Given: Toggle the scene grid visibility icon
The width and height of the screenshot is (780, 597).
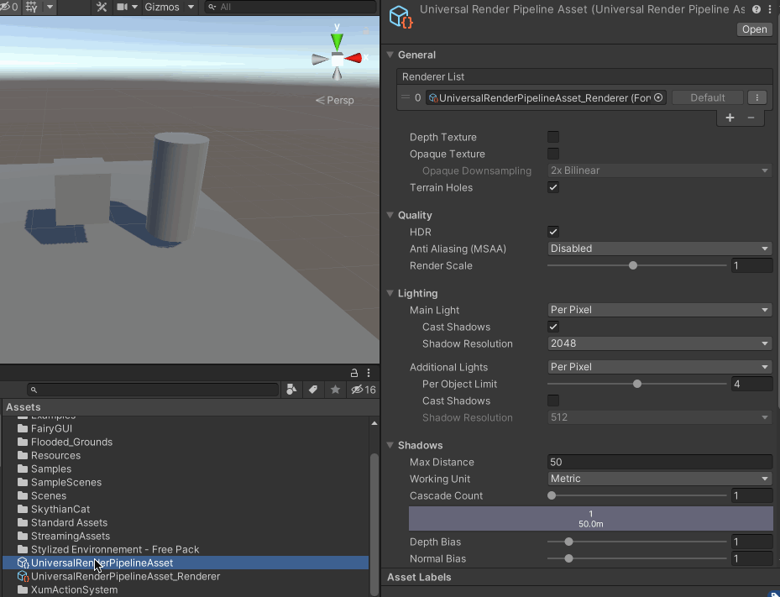Looking at the screenshot, I should (33, 7).
